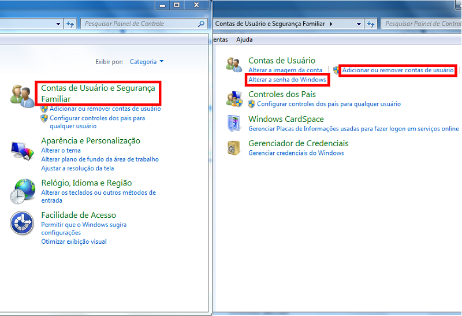Minimize the left Control Panel window
462x316 pixels.
click(163, 5)
